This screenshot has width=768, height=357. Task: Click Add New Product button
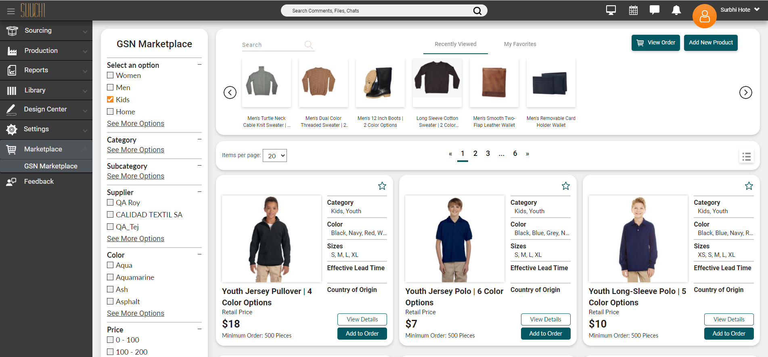coord(711,42)
